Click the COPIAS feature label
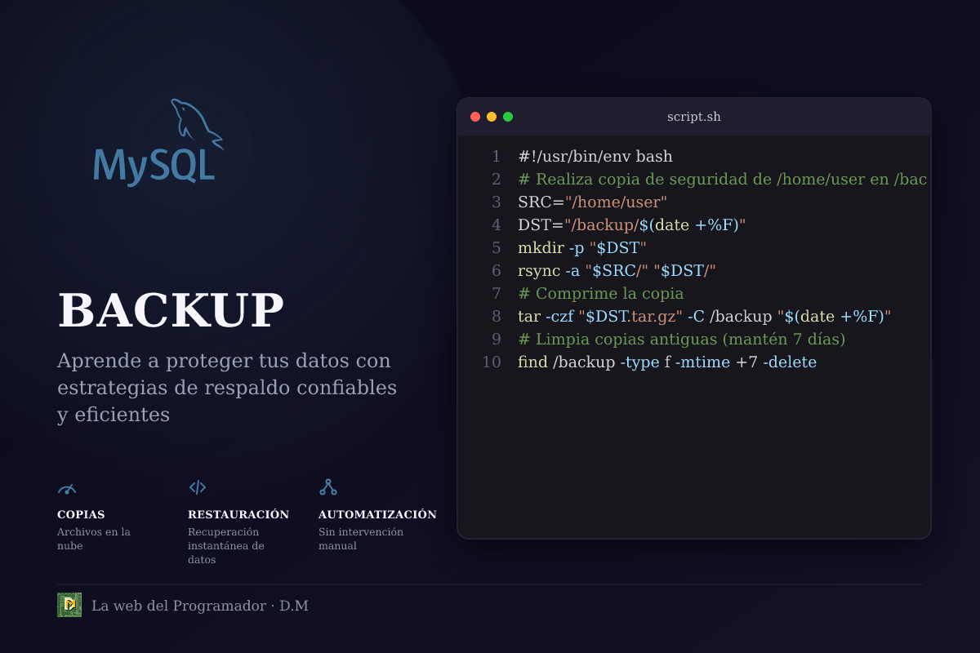The height and width of the screenshot is (653, 980). pyautogui.click(x=81, y=515)
